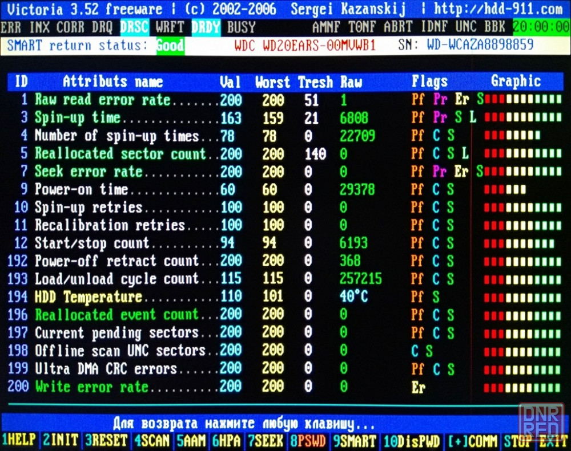The height and width of the screenshot is (451, 571).
Task: Click the threshold value 140
Action: coord(315,153)
